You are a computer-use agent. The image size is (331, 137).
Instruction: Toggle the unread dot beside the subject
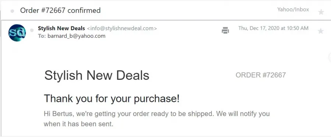tap(12, 11)
